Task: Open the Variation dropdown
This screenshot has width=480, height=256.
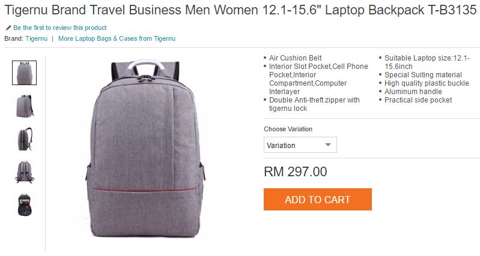Action: tap(300, 145)
